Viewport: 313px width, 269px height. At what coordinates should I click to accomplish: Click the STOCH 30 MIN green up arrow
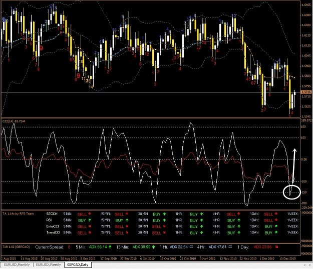click(x=164, y=214)
